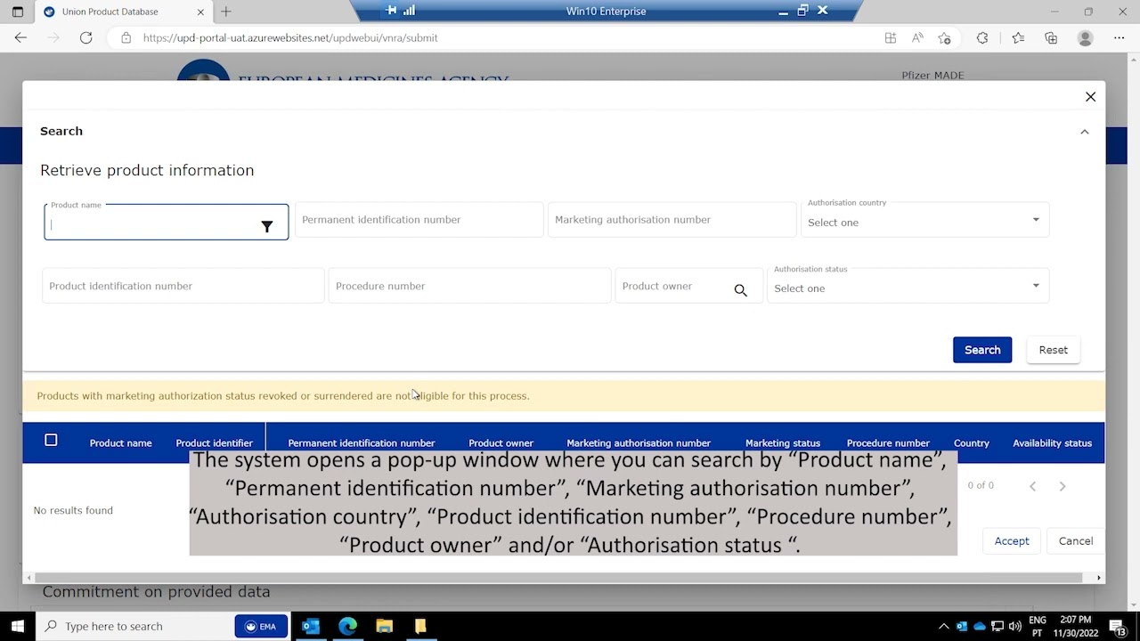Sort by Marketing status column header

[x=782, y=442]
